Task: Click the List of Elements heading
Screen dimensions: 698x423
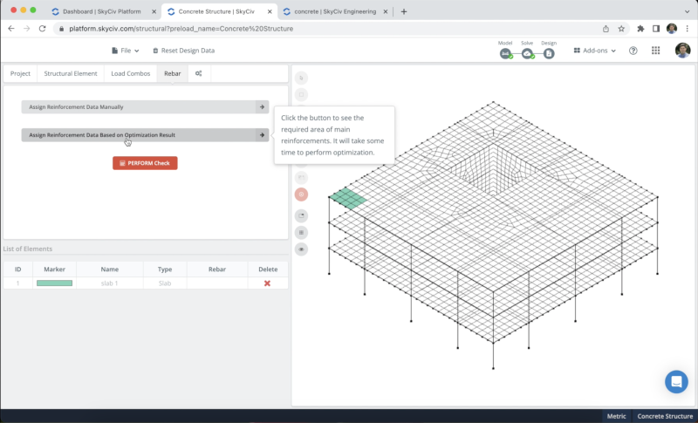Action: coord(28,249)
